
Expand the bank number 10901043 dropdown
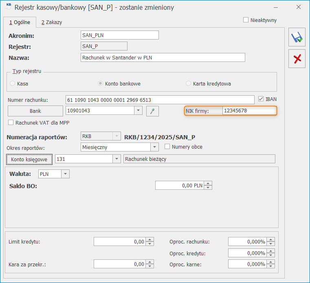[138, 111]
